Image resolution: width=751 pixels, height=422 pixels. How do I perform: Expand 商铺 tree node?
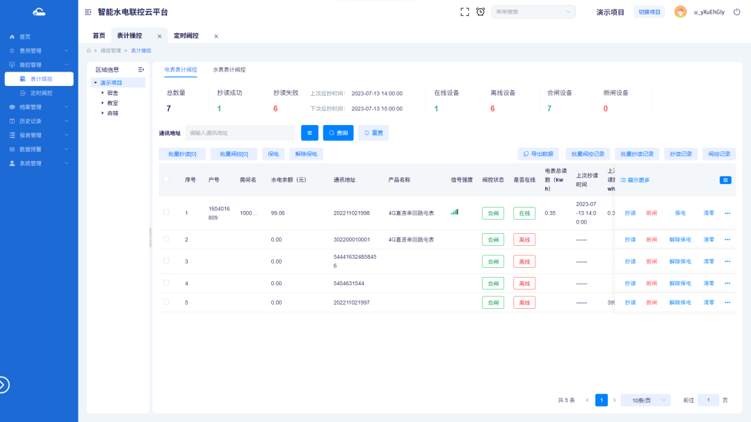[x=102, y=113]
